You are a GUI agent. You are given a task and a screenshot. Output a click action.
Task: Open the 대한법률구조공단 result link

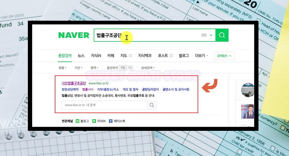pos(74,83)
